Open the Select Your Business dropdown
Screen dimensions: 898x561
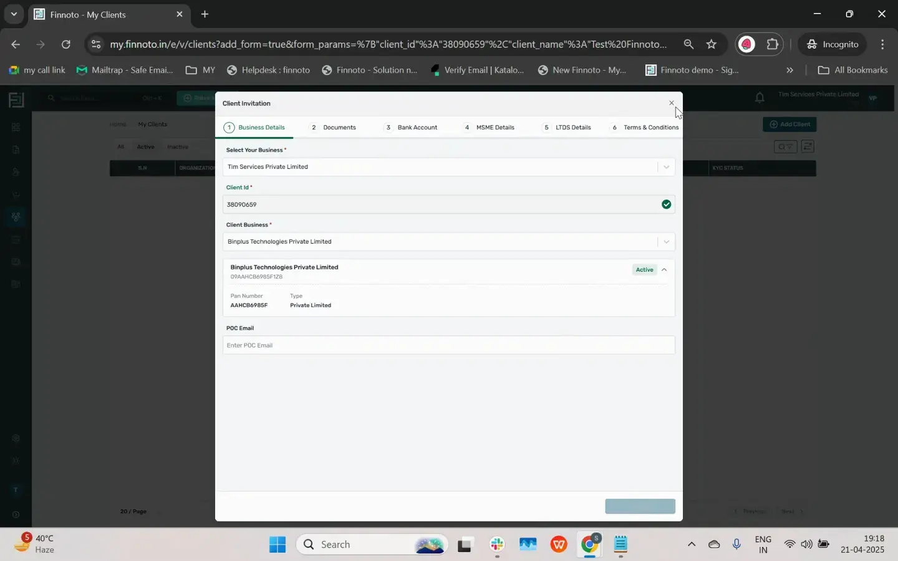pyautogui.click(x=448, y=167)
